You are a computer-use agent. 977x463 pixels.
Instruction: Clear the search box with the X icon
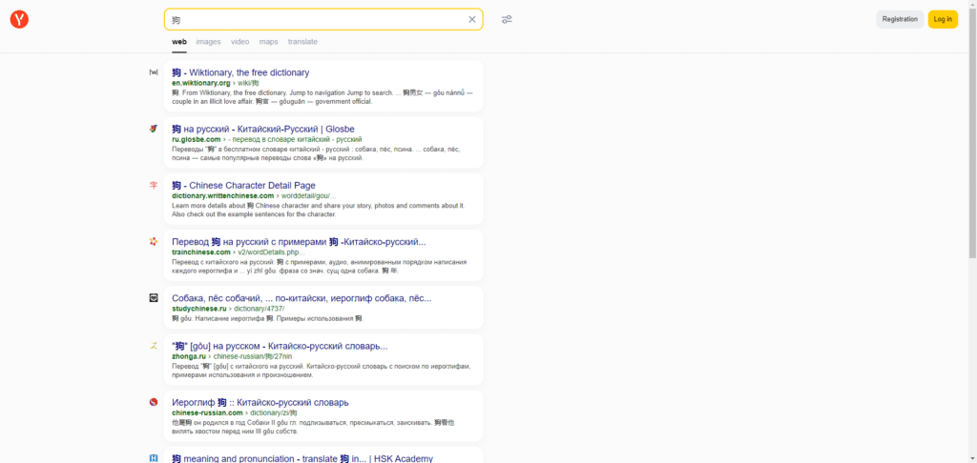click(471, 19)
